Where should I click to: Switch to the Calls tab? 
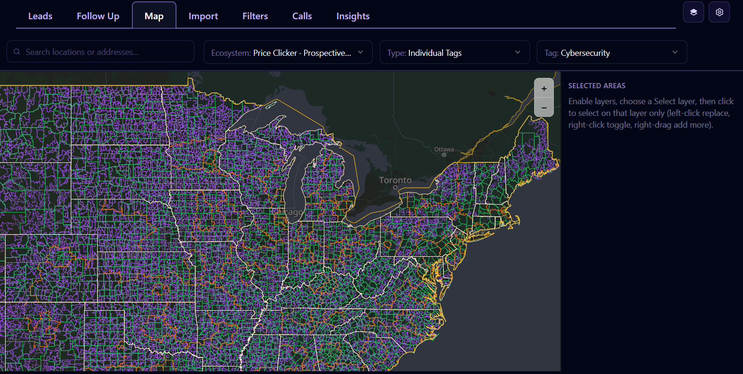tap(302, 16)
